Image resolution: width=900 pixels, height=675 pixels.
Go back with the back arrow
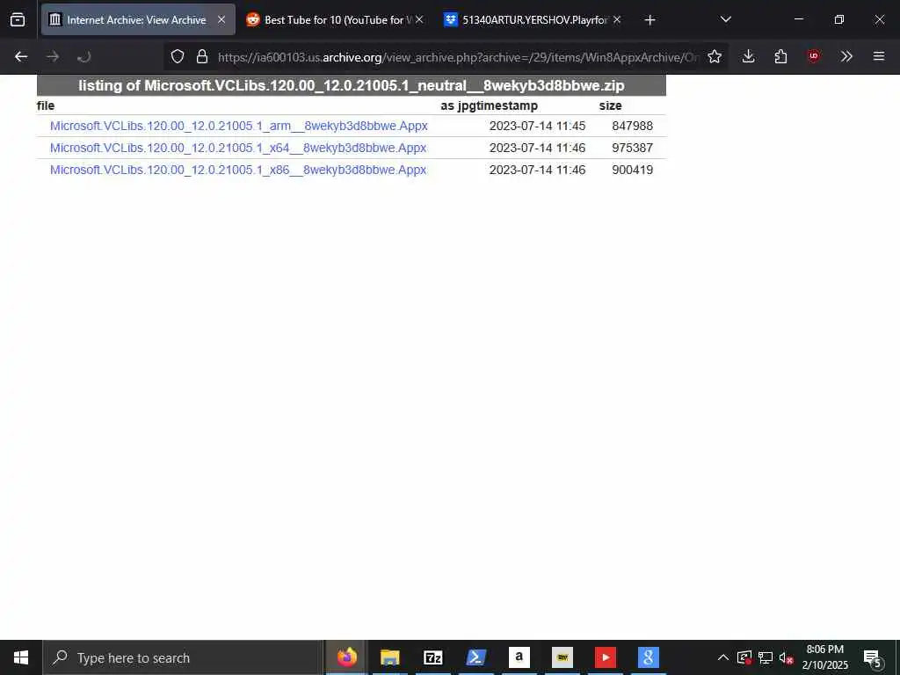21,57
